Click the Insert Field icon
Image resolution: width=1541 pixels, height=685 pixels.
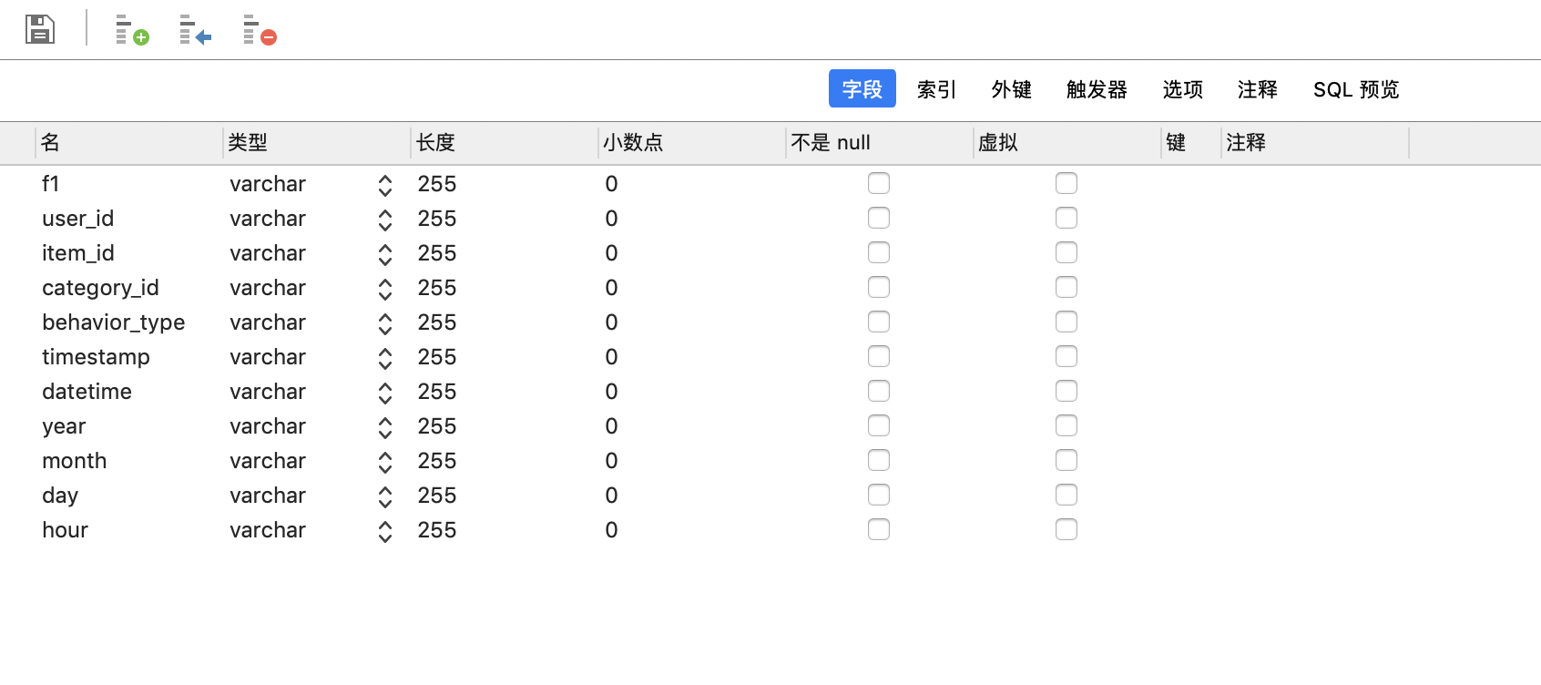point(196,30)
